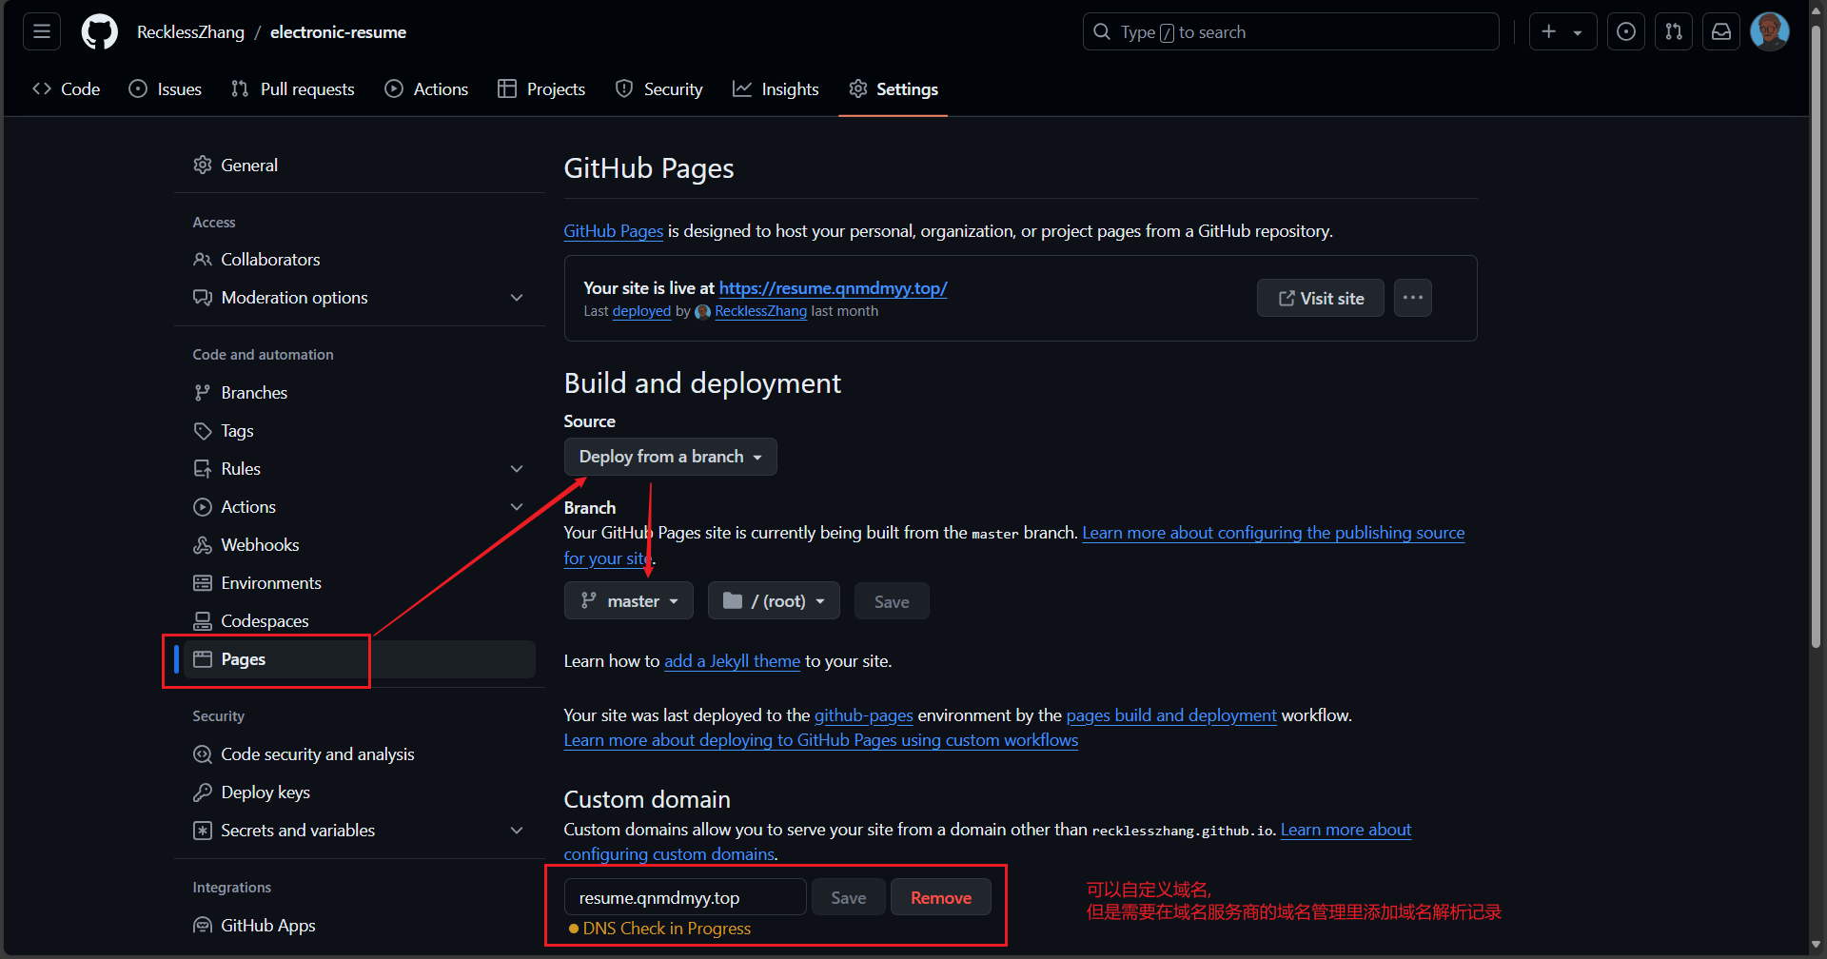Open the notifications inbox icon
The height and width of the screenshot is (959, 1827).
point(1721,31)
